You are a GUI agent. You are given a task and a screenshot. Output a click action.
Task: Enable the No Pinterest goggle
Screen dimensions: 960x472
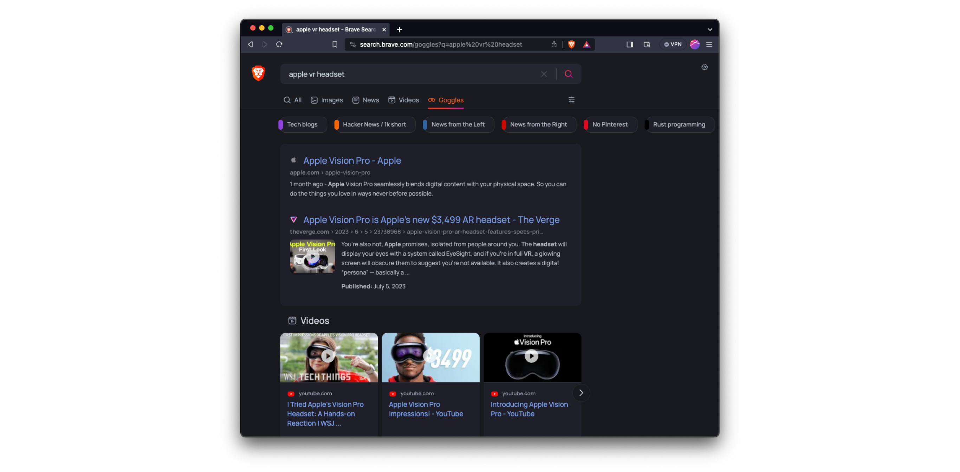coord(610,124)
